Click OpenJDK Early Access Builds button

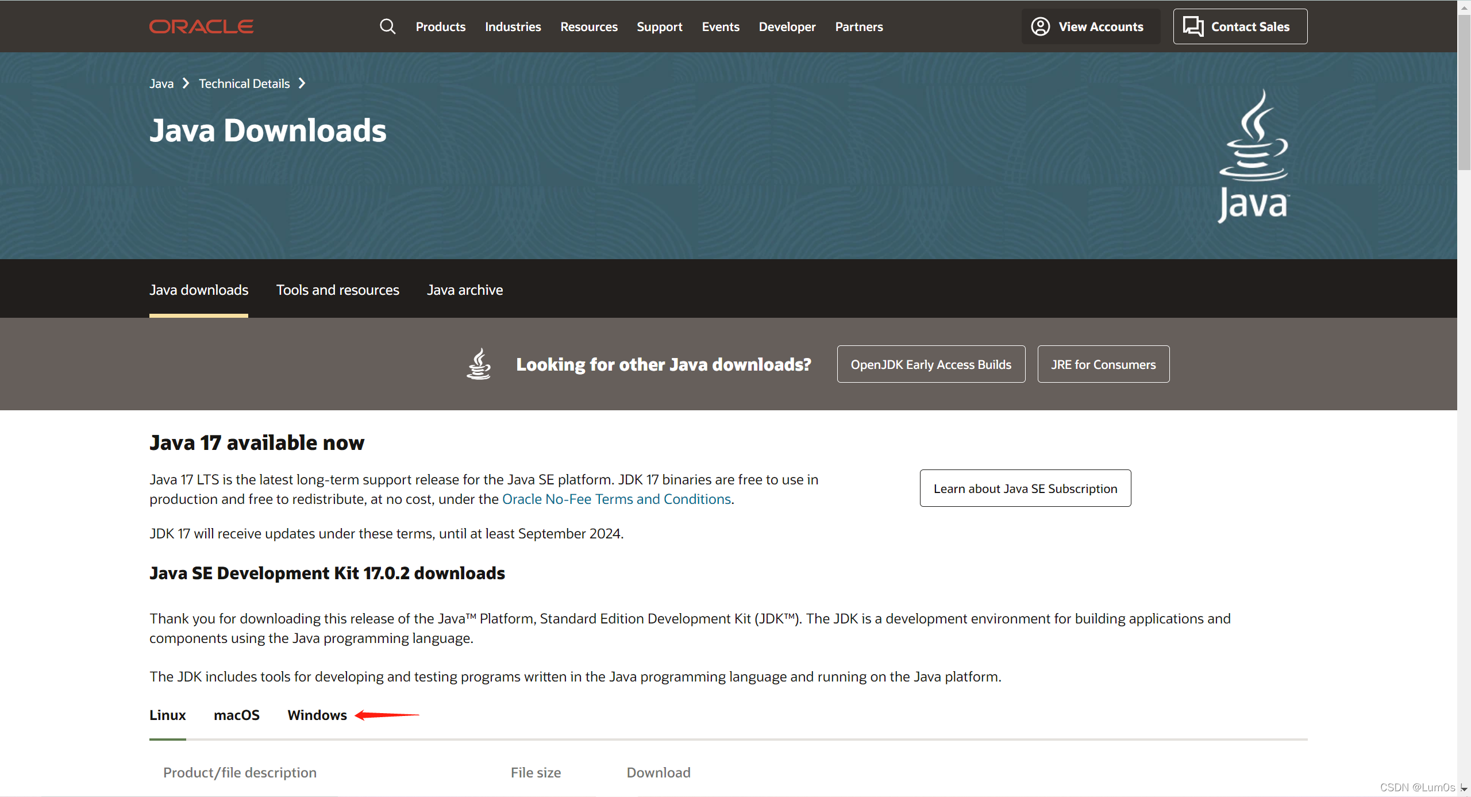coord(930,364)
